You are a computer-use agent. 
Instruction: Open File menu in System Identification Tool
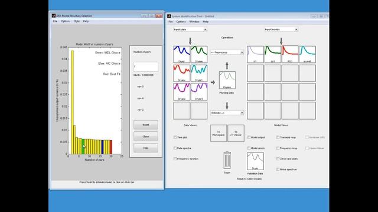[171, 22]
